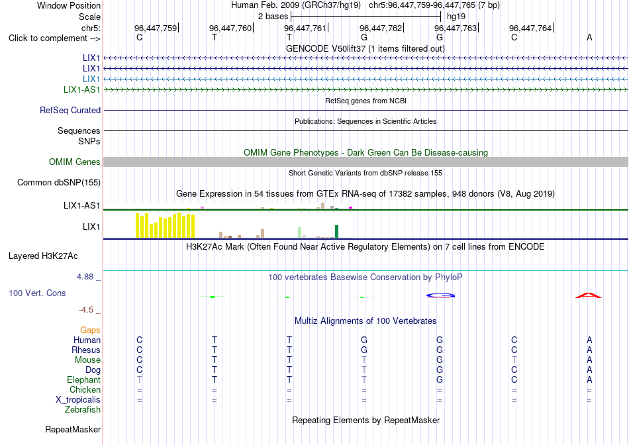Open "100 vertebrates Basewise Conservation by PhyloP" title
629x445 pixels.
pos(365,277)
